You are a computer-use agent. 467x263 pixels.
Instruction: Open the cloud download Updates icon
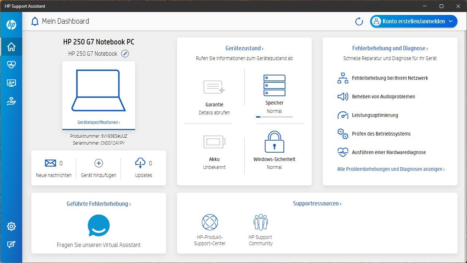140,163
